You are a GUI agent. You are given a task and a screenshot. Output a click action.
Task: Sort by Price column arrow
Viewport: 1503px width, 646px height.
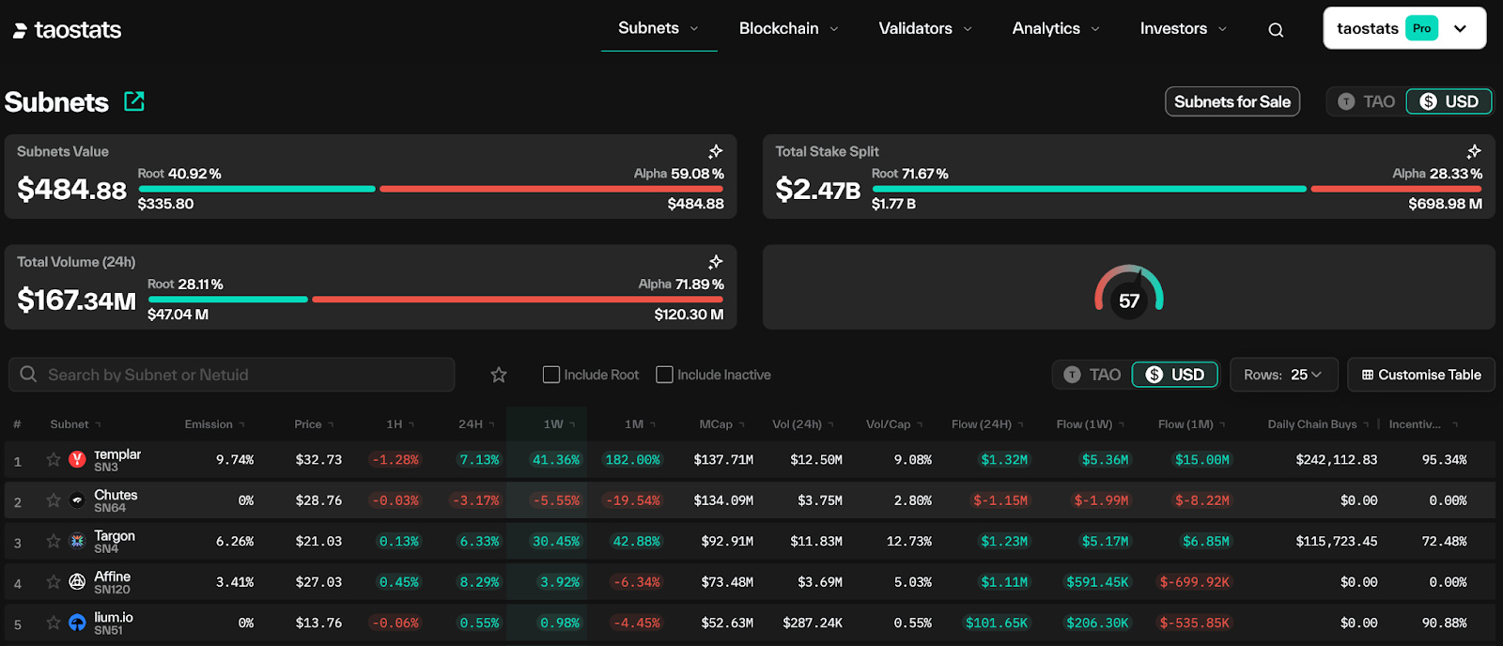[330, 424]
